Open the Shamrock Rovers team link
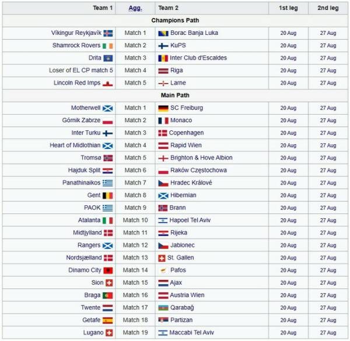This screenshot has width=350, height=341. 76,45
